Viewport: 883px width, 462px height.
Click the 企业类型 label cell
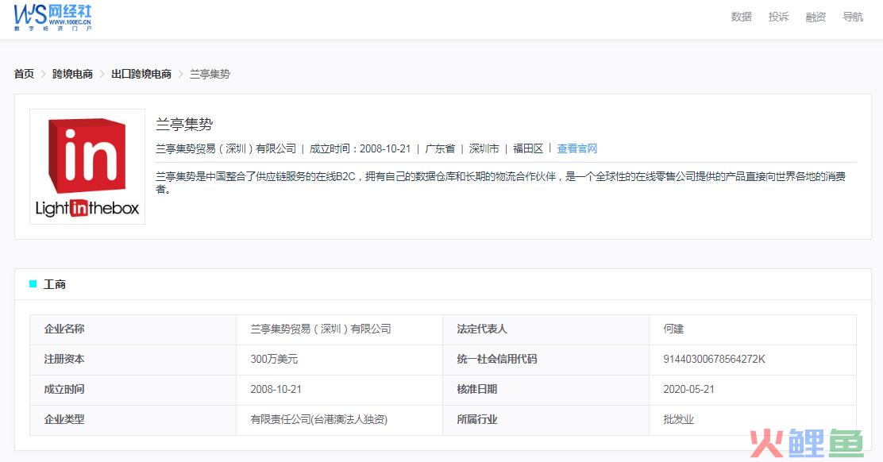[133, 421]
